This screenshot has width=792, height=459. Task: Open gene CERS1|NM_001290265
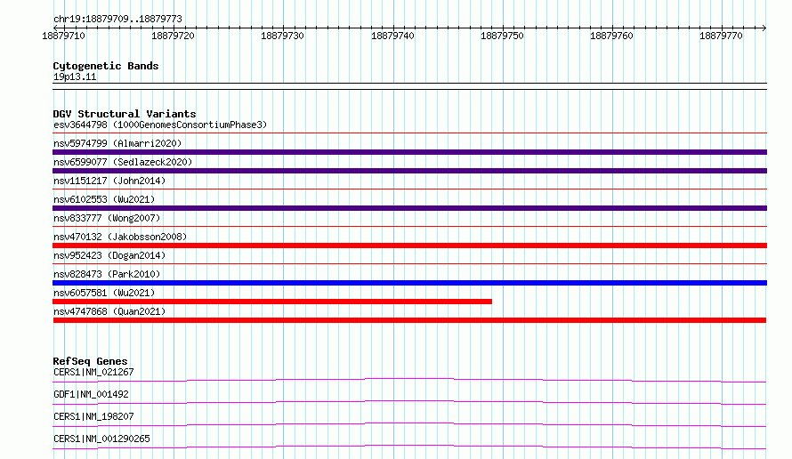click(x=101, y=439)
